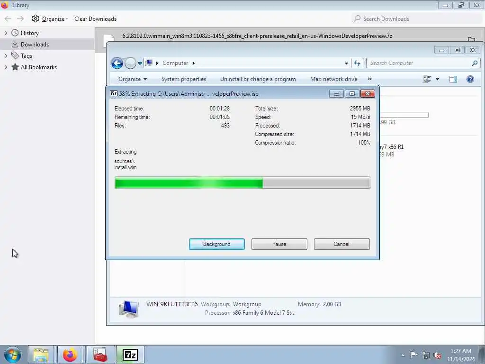485x364 pixels.
Task: Open Action Center flag icon
Action: (x=414, y=355)
